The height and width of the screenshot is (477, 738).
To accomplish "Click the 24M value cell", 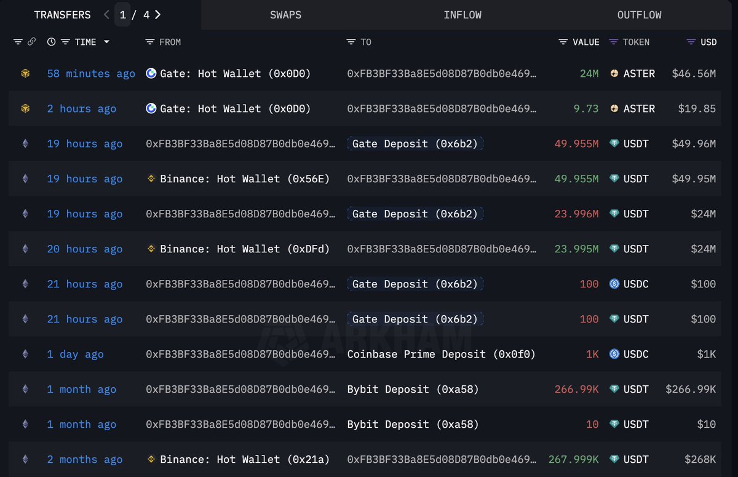I will click(x=589, y=73).
